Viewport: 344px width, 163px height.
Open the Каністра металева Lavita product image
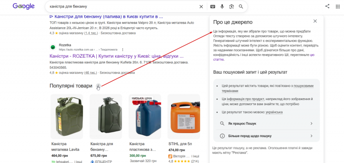[x=67, y=117]
